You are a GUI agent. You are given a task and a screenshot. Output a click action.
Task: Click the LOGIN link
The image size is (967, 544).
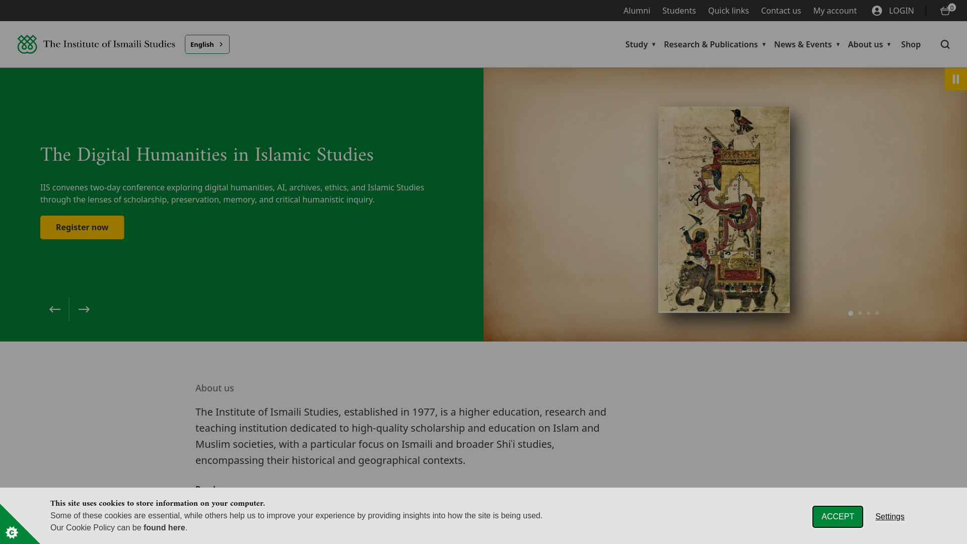point(901,11)
